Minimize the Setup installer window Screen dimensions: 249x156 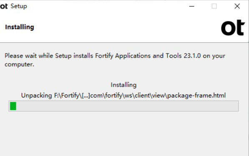(x=192, y=6)
